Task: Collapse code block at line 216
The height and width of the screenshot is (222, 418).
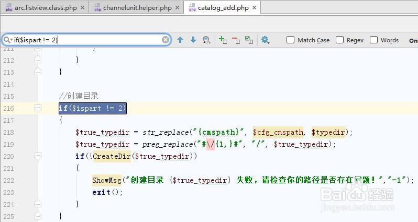Action: [x=38, y=108]
